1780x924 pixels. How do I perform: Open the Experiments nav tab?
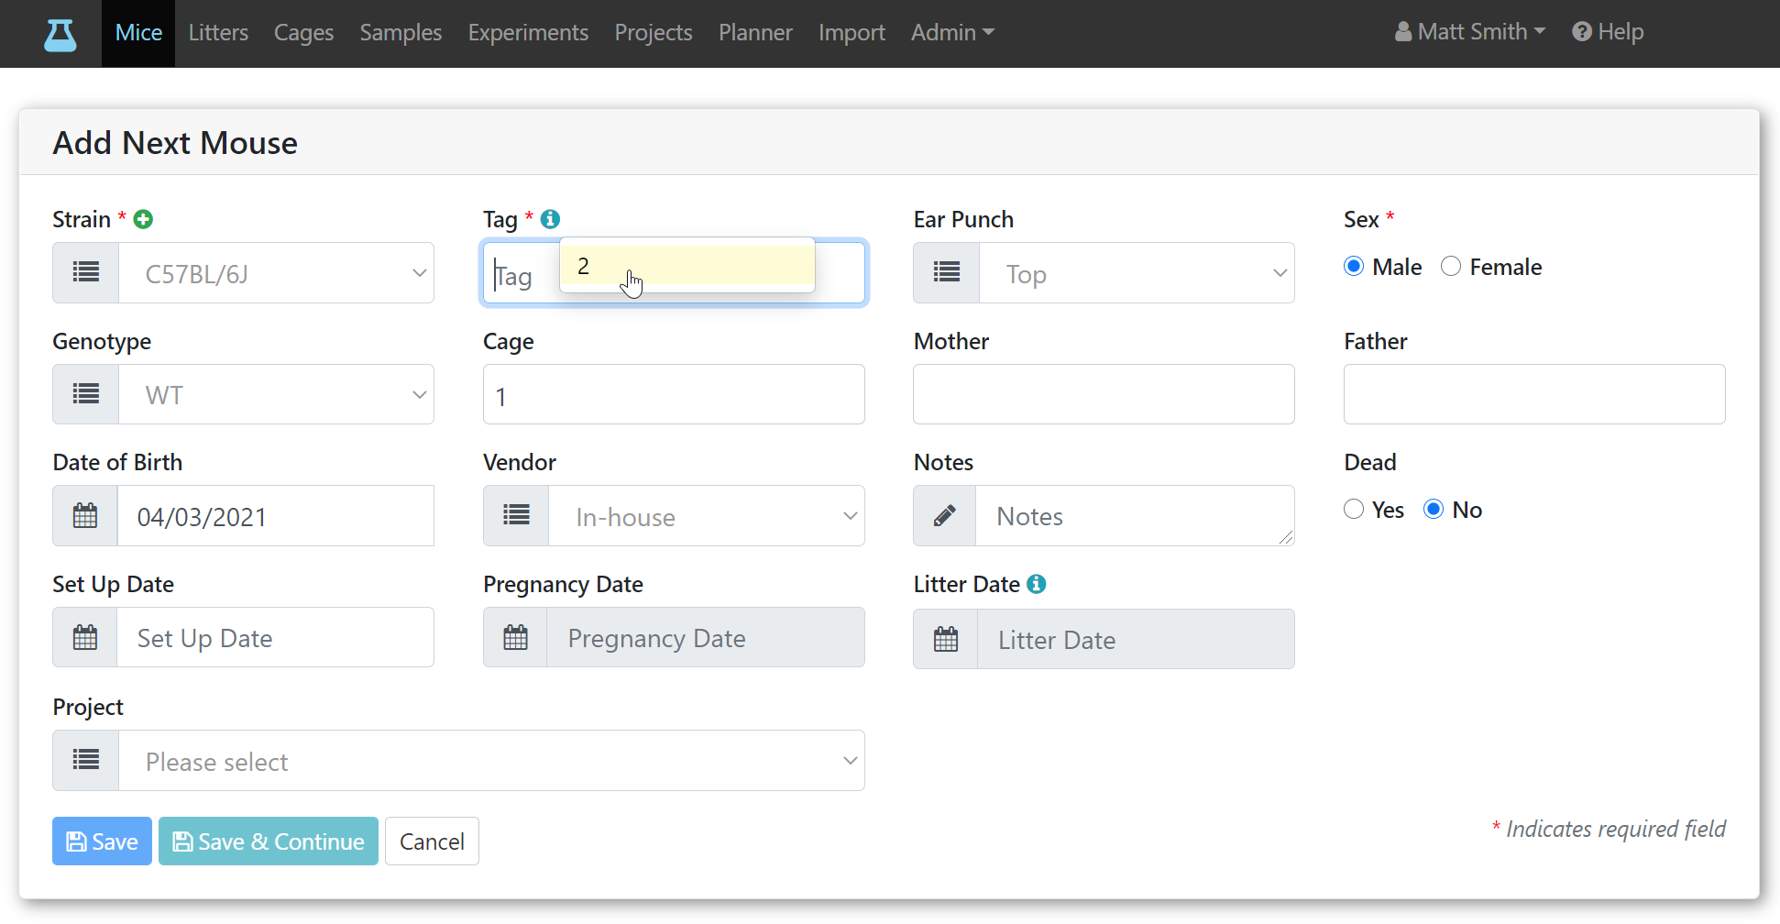pyautogui.click(x=528, y=33)
